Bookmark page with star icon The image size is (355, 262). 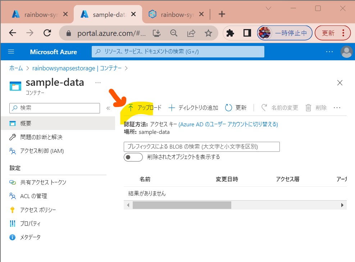pyautogui.click(x=208, y=33)
